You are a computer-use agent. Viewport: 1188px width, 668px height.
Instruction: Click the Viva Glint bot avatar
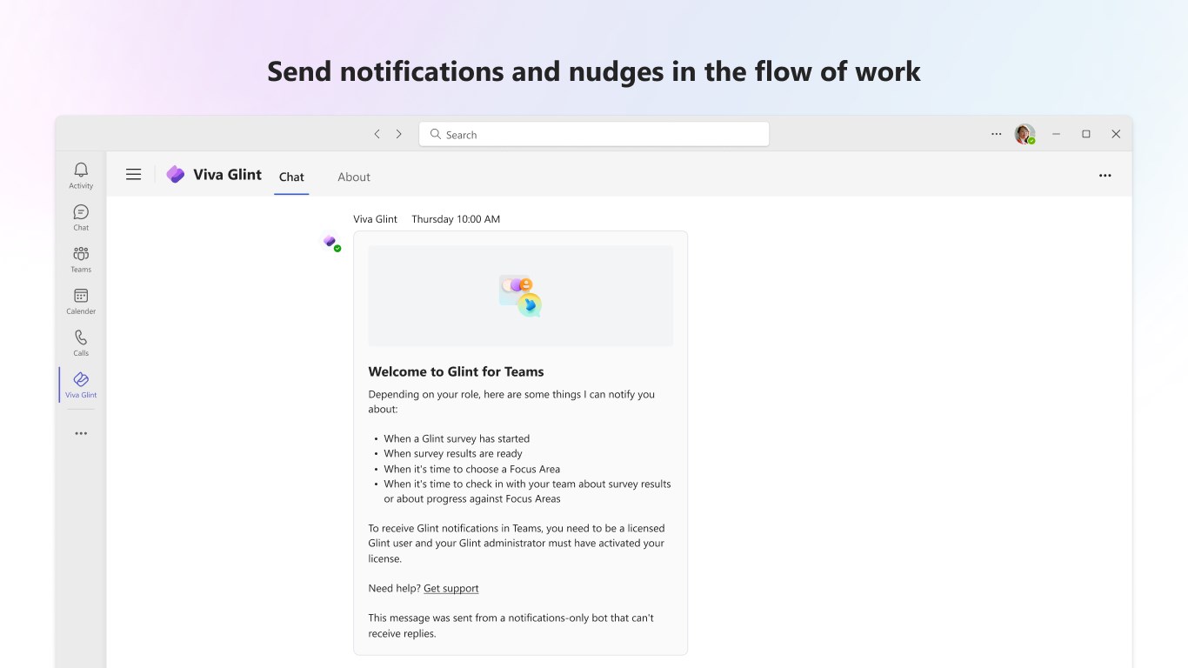[x=330, y=242]
